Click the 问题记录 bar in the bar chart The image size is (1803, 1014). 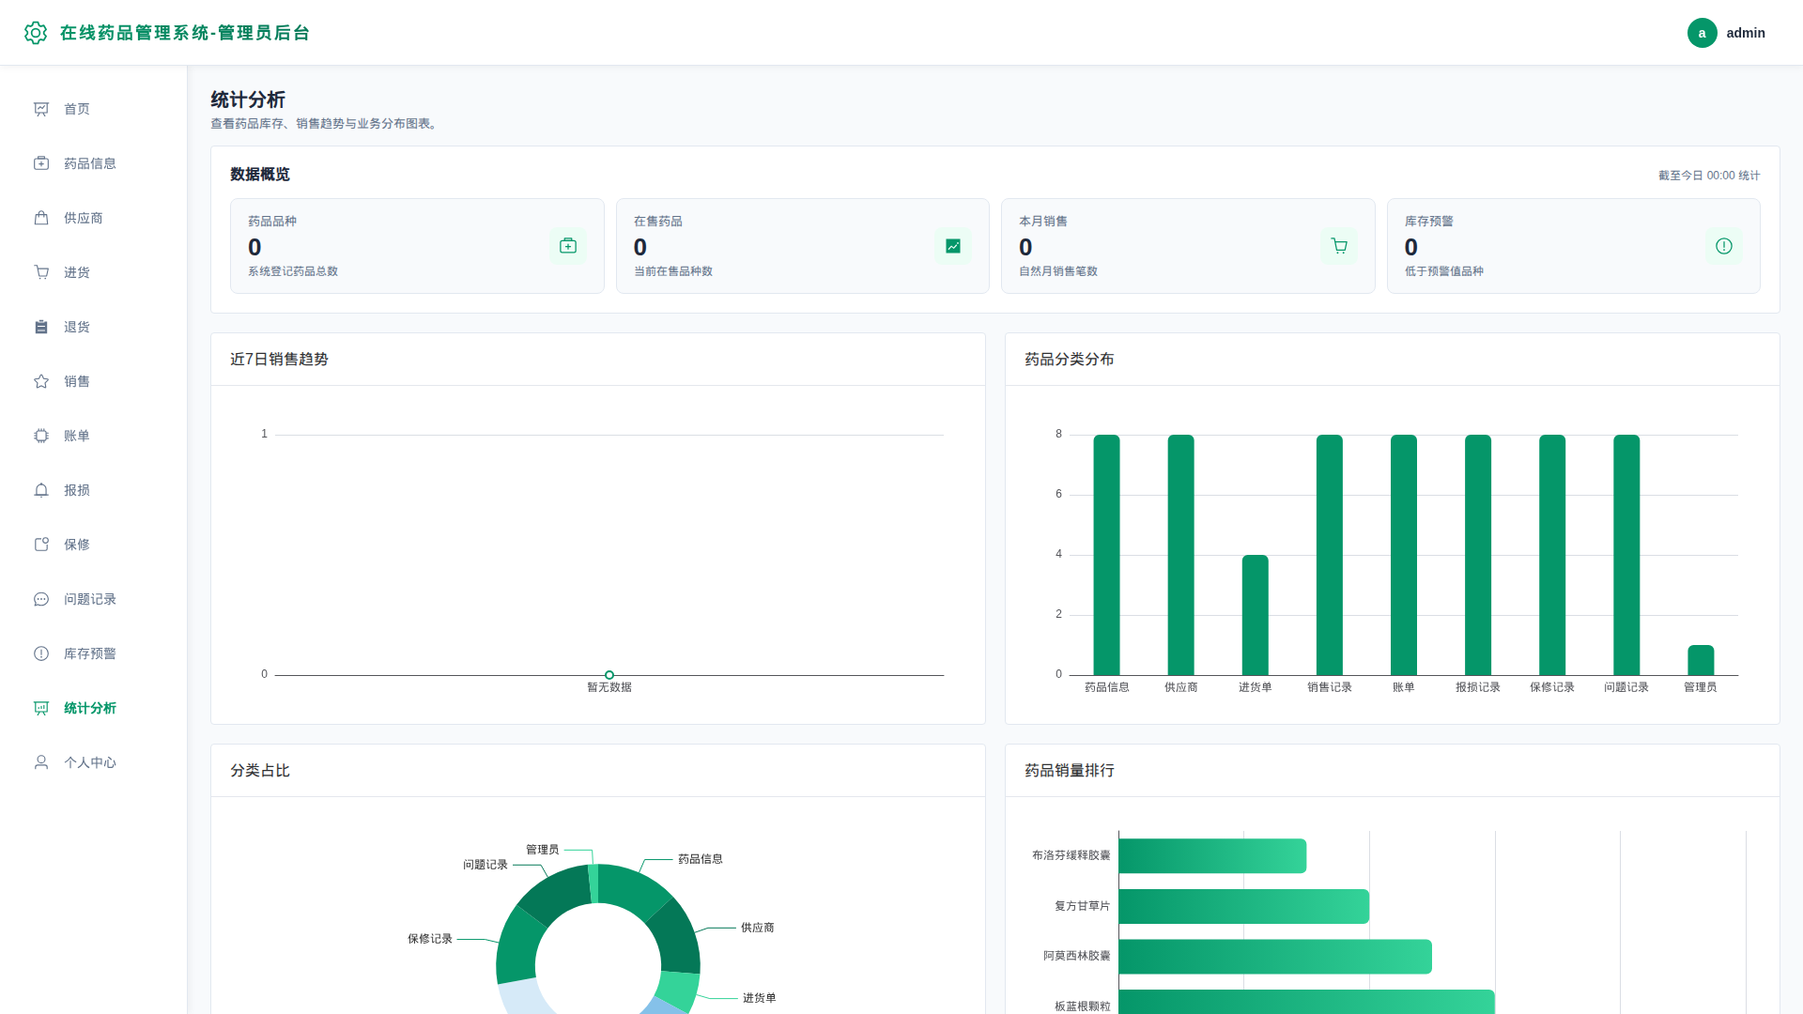tap(1626, 555)
